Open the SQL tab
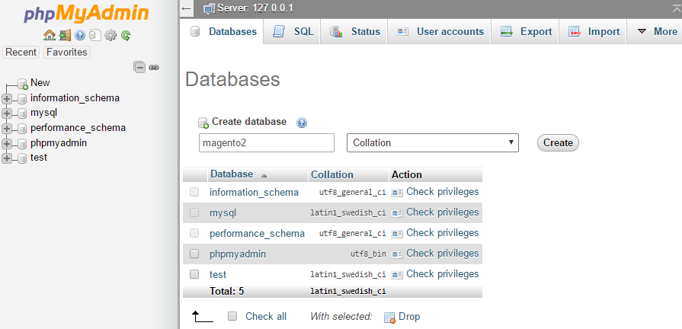The image size is (682, 329). tap(293, 31)
